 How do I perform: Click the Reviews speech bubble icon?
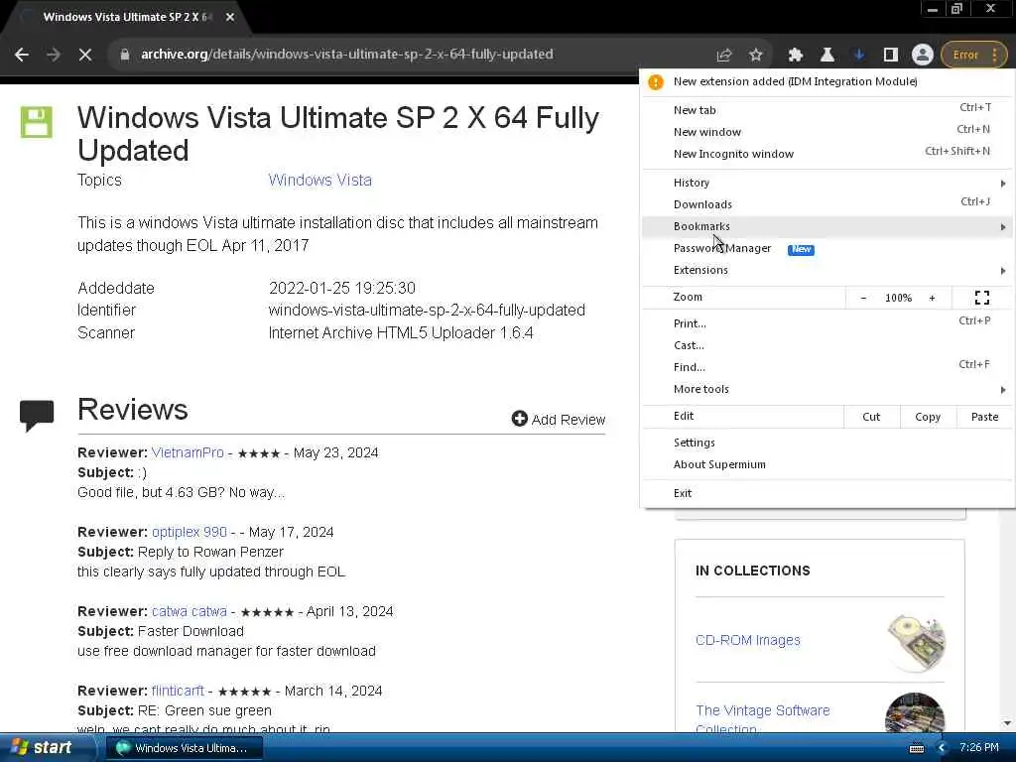[x=37, y=416]
